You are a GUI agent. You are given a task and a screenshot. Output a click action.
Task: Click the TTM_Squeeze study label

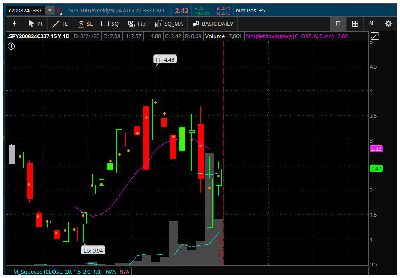tap(54, 272)
